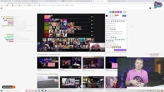This screenshot has width=164, height=92.
Task: Enter fullscreen on the clip player
Action: [x=104, y=50]
